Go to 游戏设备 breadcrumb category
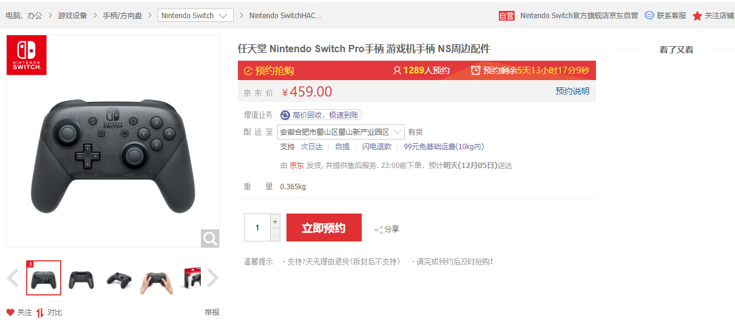 72,16
